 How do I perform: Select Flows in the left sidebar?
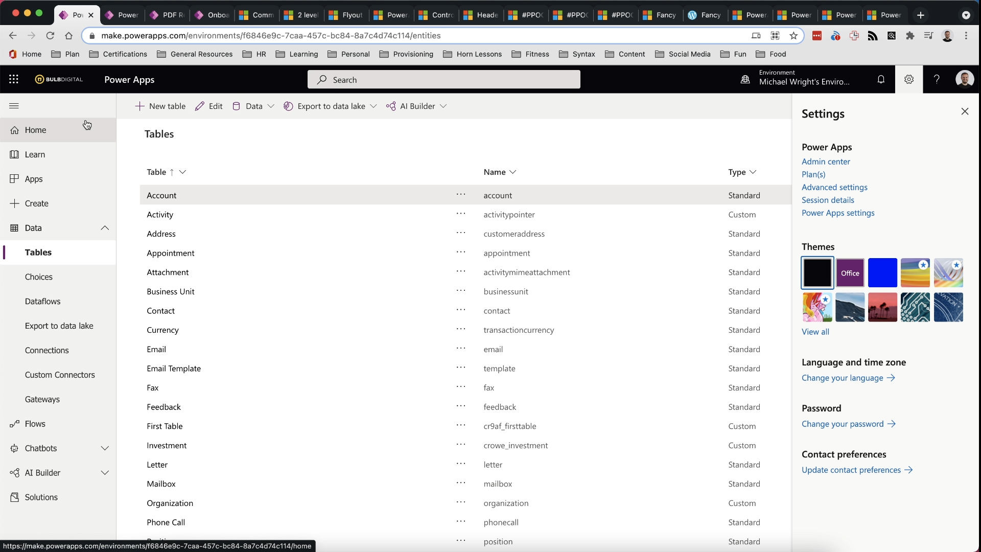[35, 424]
